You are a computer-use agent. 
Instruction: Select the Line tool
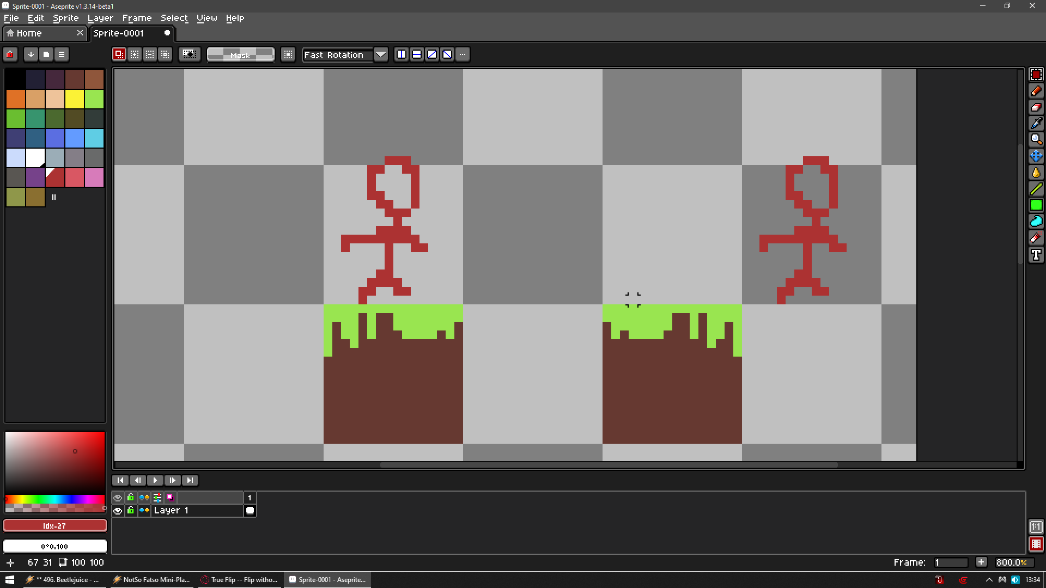click(1036, 189)
